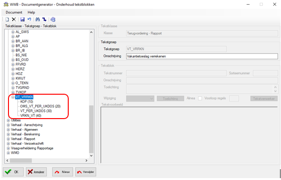The width and height of the screenshot is (281, 180).
Task: Select Vraagverheldering Rapportage in tree
Action: 32,148
